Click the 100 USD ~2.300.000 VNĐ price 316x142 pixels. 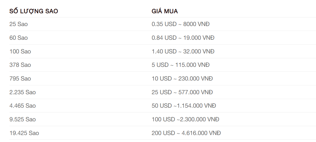(x=185, y=119)
